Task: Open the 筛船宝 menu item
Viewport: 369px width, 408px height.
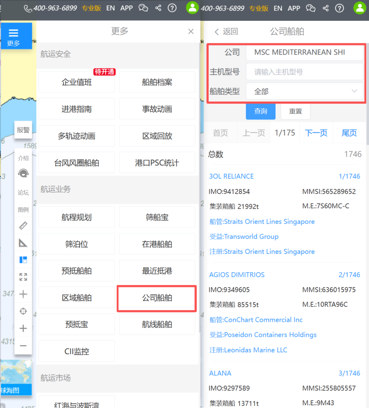Action: 157,217
